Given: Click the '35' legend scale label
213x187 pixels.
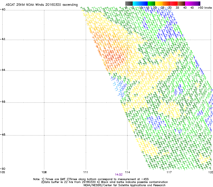Looking at the screenshot, I should [x=177, y=8].
